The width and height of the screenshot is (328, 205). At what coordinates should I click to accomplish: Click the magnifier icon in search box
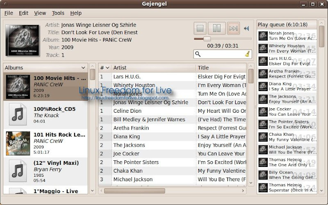(x=198, y=54)
